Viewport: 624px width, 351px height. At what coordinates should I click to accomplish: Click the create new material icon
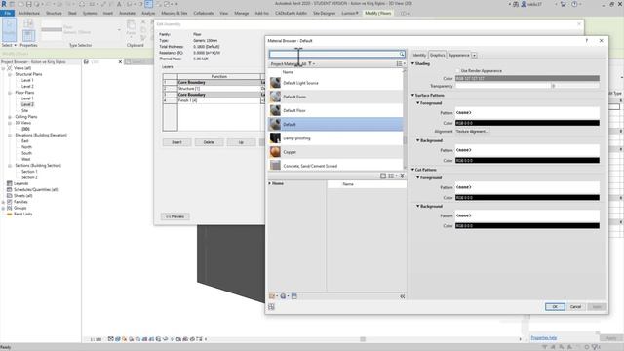click(284, 296)
